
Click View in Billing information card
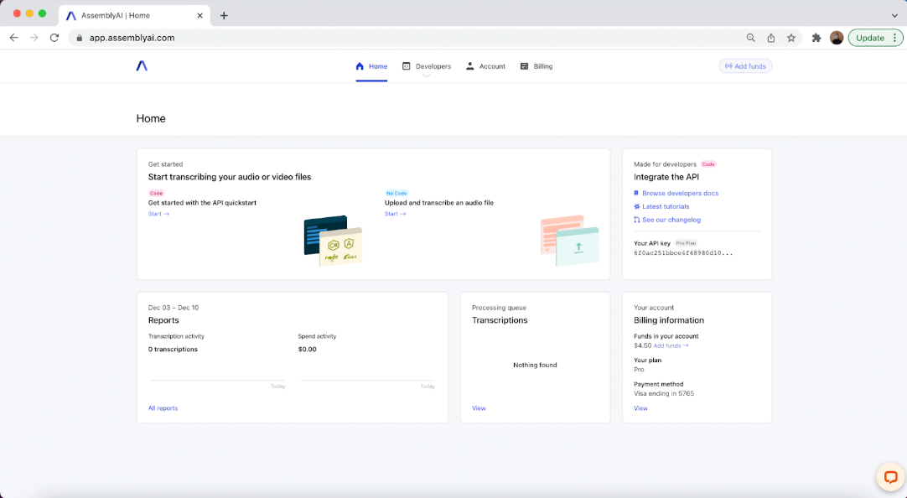pyautogui.click(x=641, y=408)
